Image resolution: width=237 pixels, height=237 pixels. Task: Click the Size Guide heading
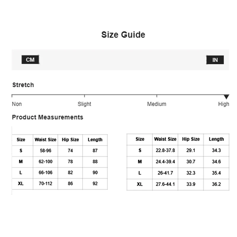pos(123,35)
